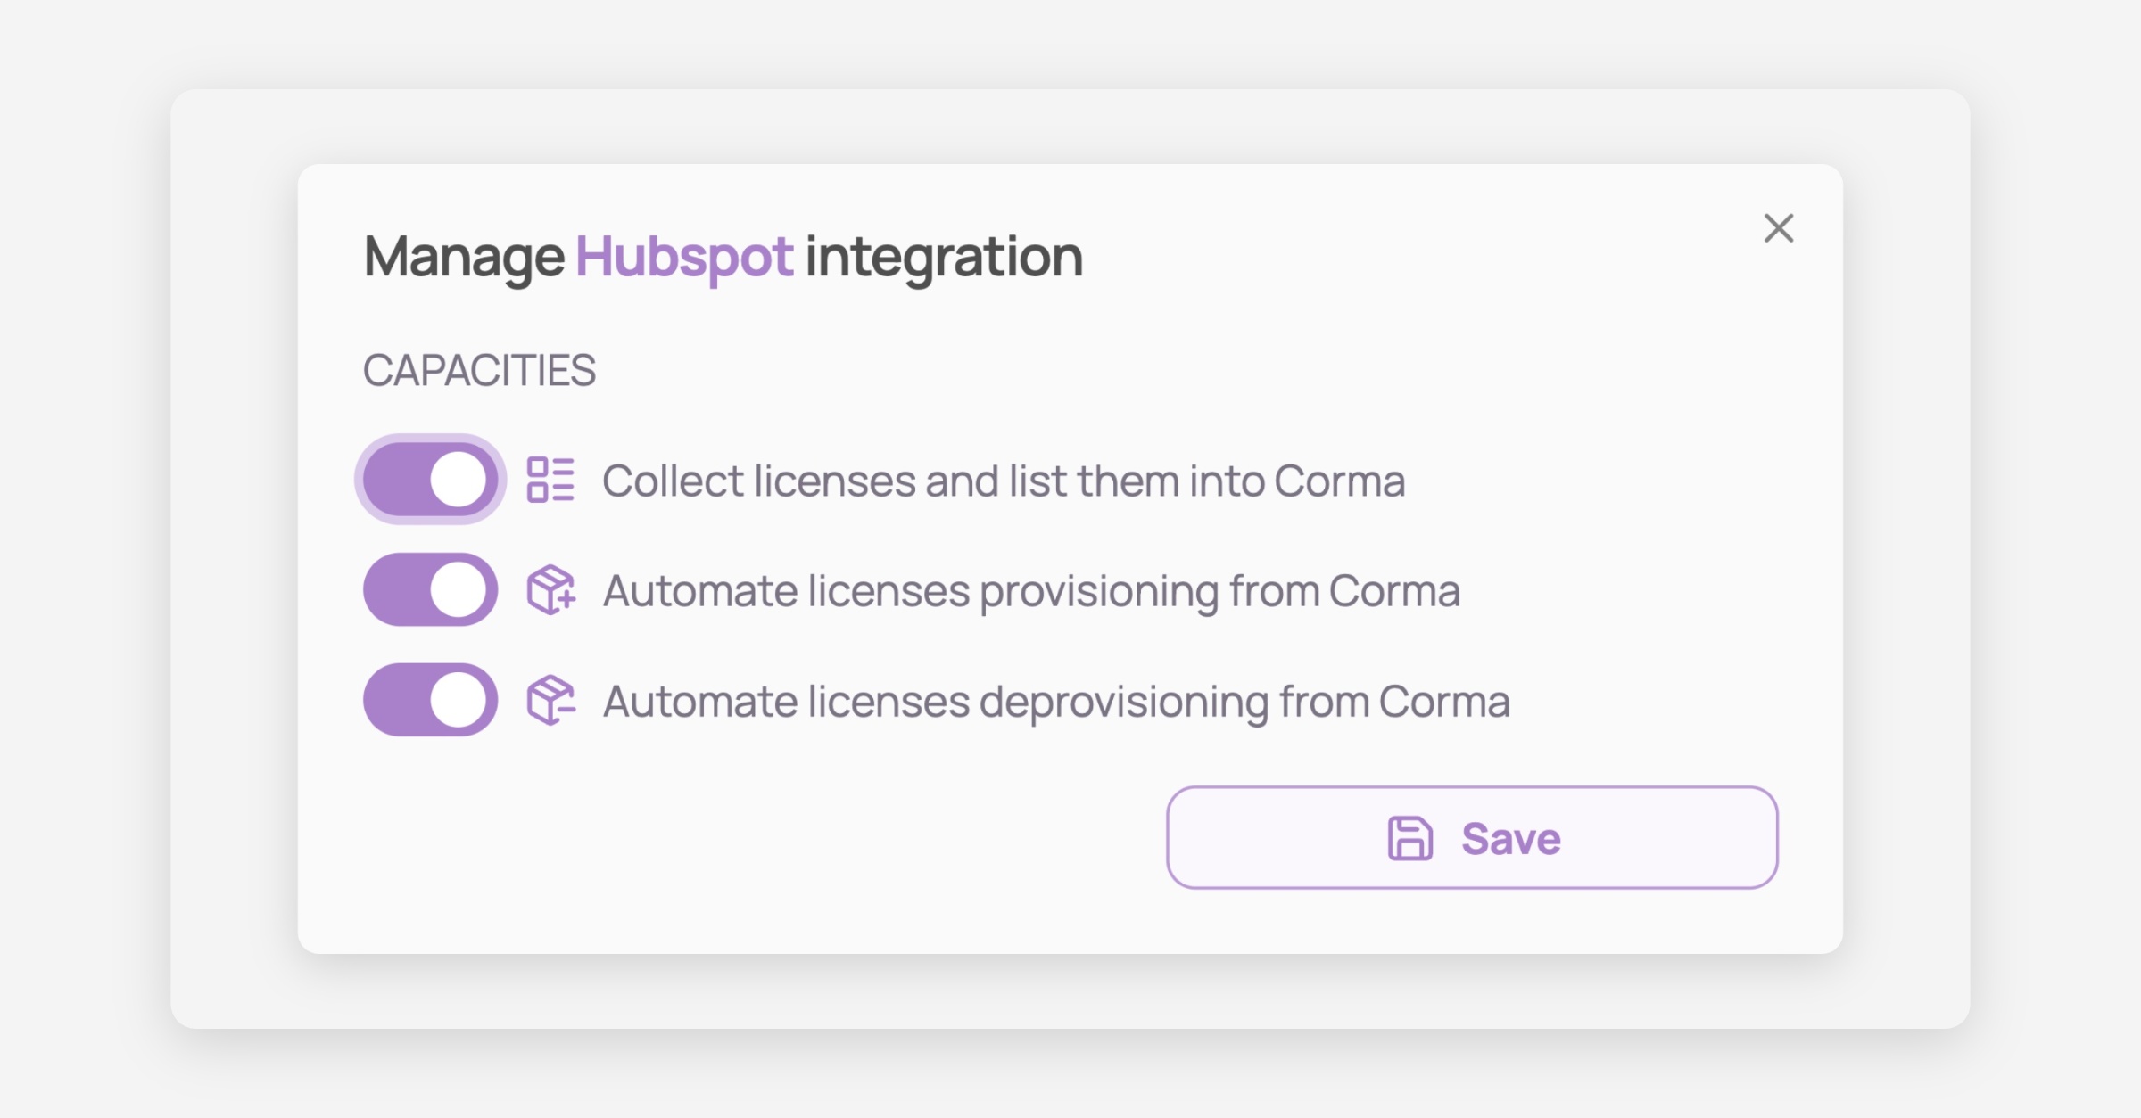Select "Collect licenses and list them into Corma" text
This screenshot has height=1118, width=2141.
pyautogui.click(x=1004, y=481)
